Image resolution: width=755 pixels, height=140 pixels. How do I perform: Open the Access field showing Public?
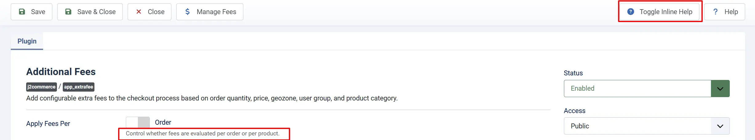[x=647, y=126]
